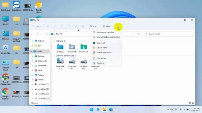
Task: Click the Paste icon in toolbar
Action: 62,26
